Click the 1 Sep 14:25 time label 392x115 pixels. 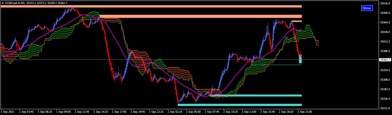pos(101,111)
